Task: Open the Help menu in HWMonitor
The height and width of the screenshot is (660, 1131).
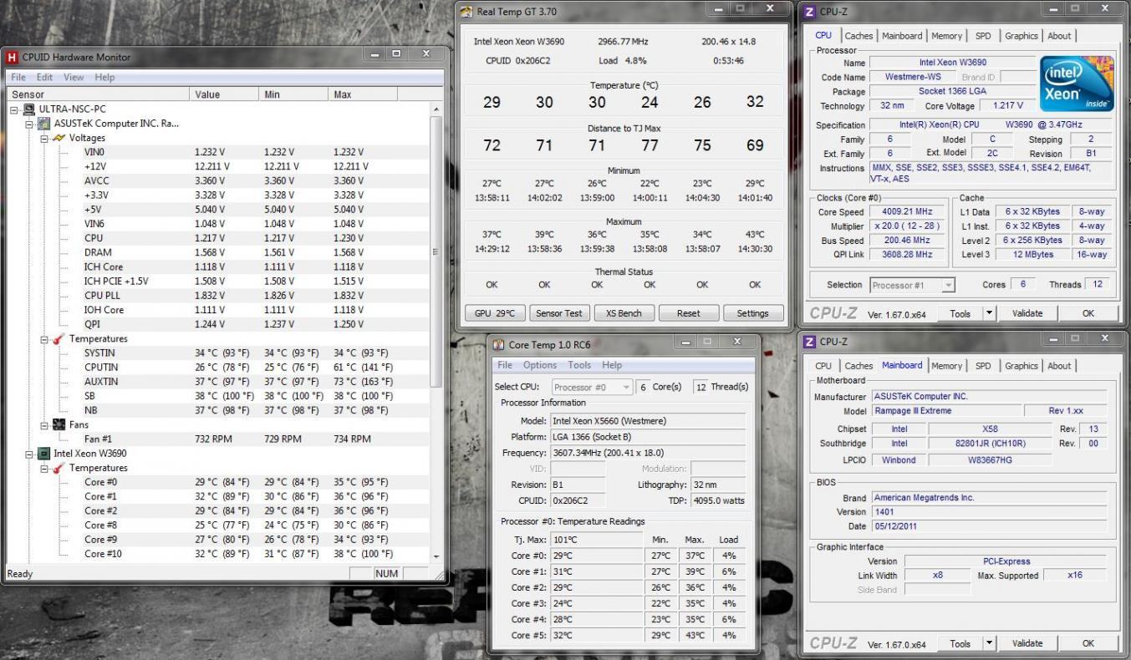Action: 104,77
